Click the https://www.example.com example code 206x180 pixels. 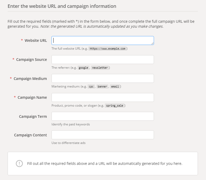tap(108, 49)
